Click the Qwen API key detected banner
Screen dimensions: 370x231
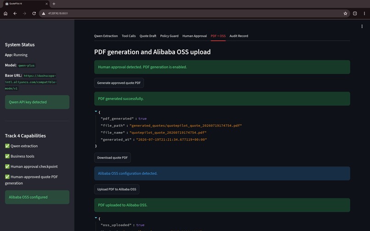tap(37, 102)
